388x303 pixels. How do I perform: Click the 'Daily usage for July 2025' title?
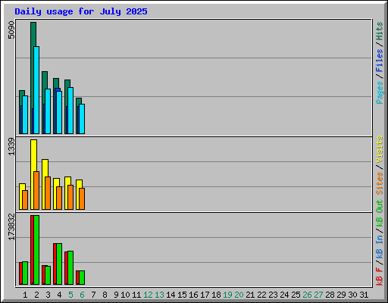pos(81,11)
